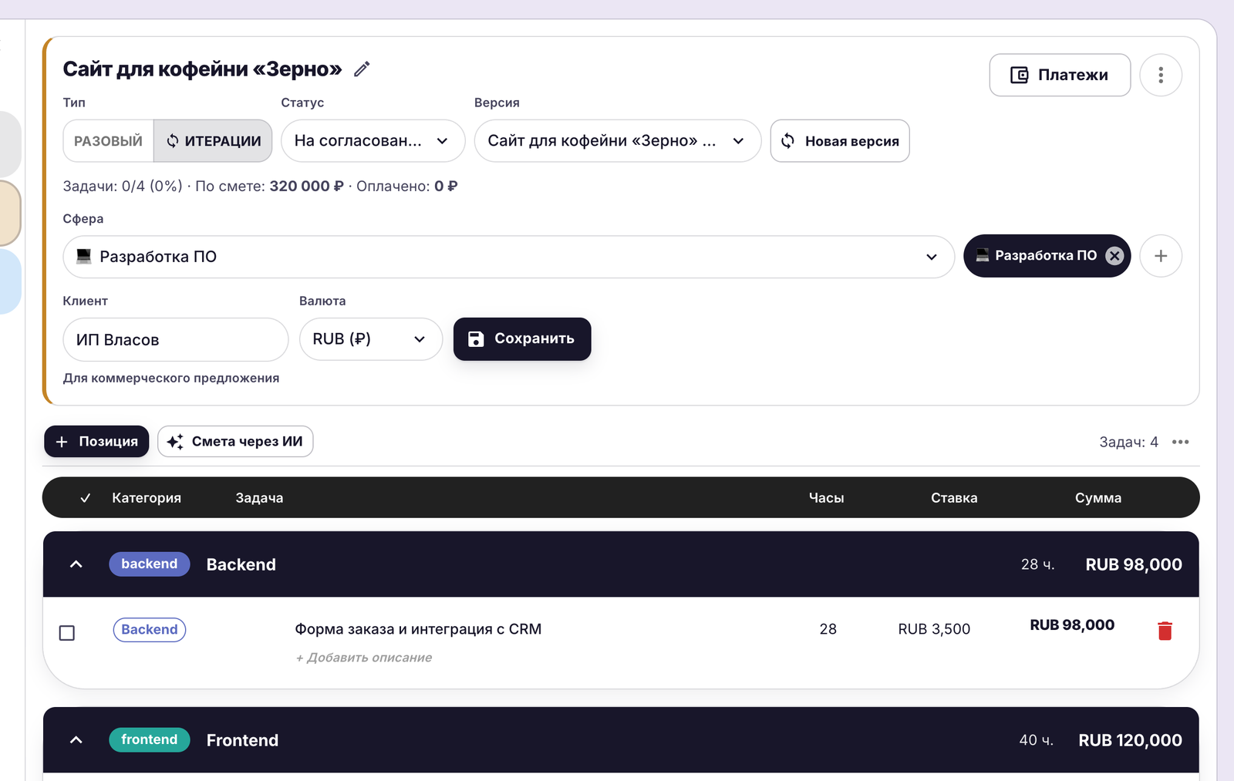Open the Статус dropdown 'На согласован...'

373,141
